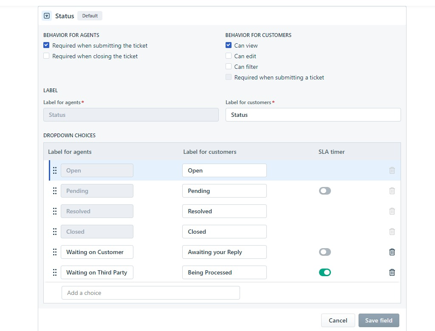Click the disabled Resolved agent label
435x331 pixels.
[97, 211]
